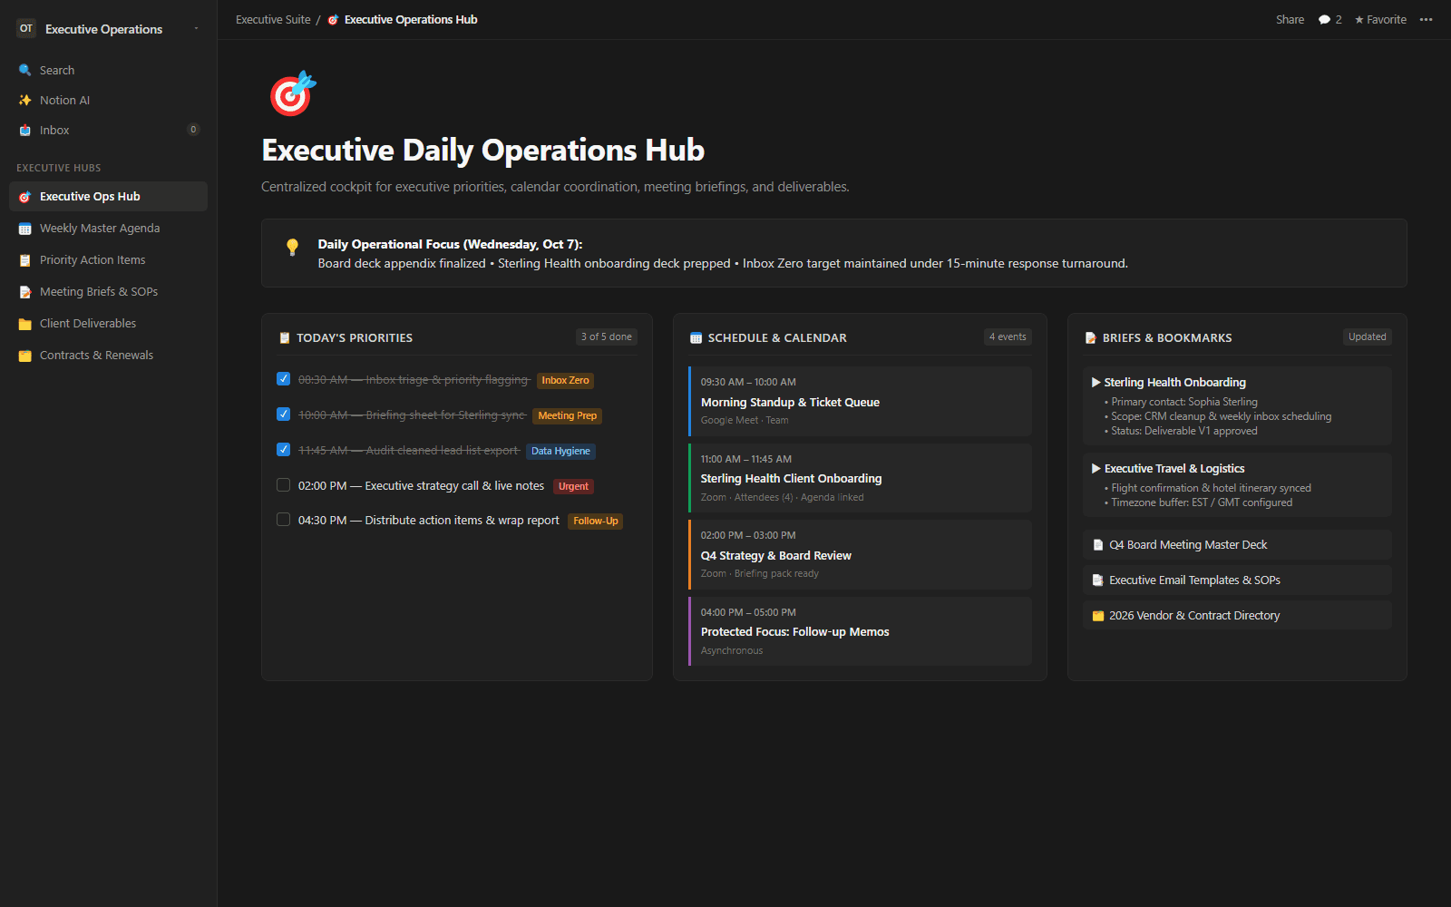Viewport: 1451px width, 907px height.
Task: Click the Executive Email Templates page icon
Action: (1098, 580)
